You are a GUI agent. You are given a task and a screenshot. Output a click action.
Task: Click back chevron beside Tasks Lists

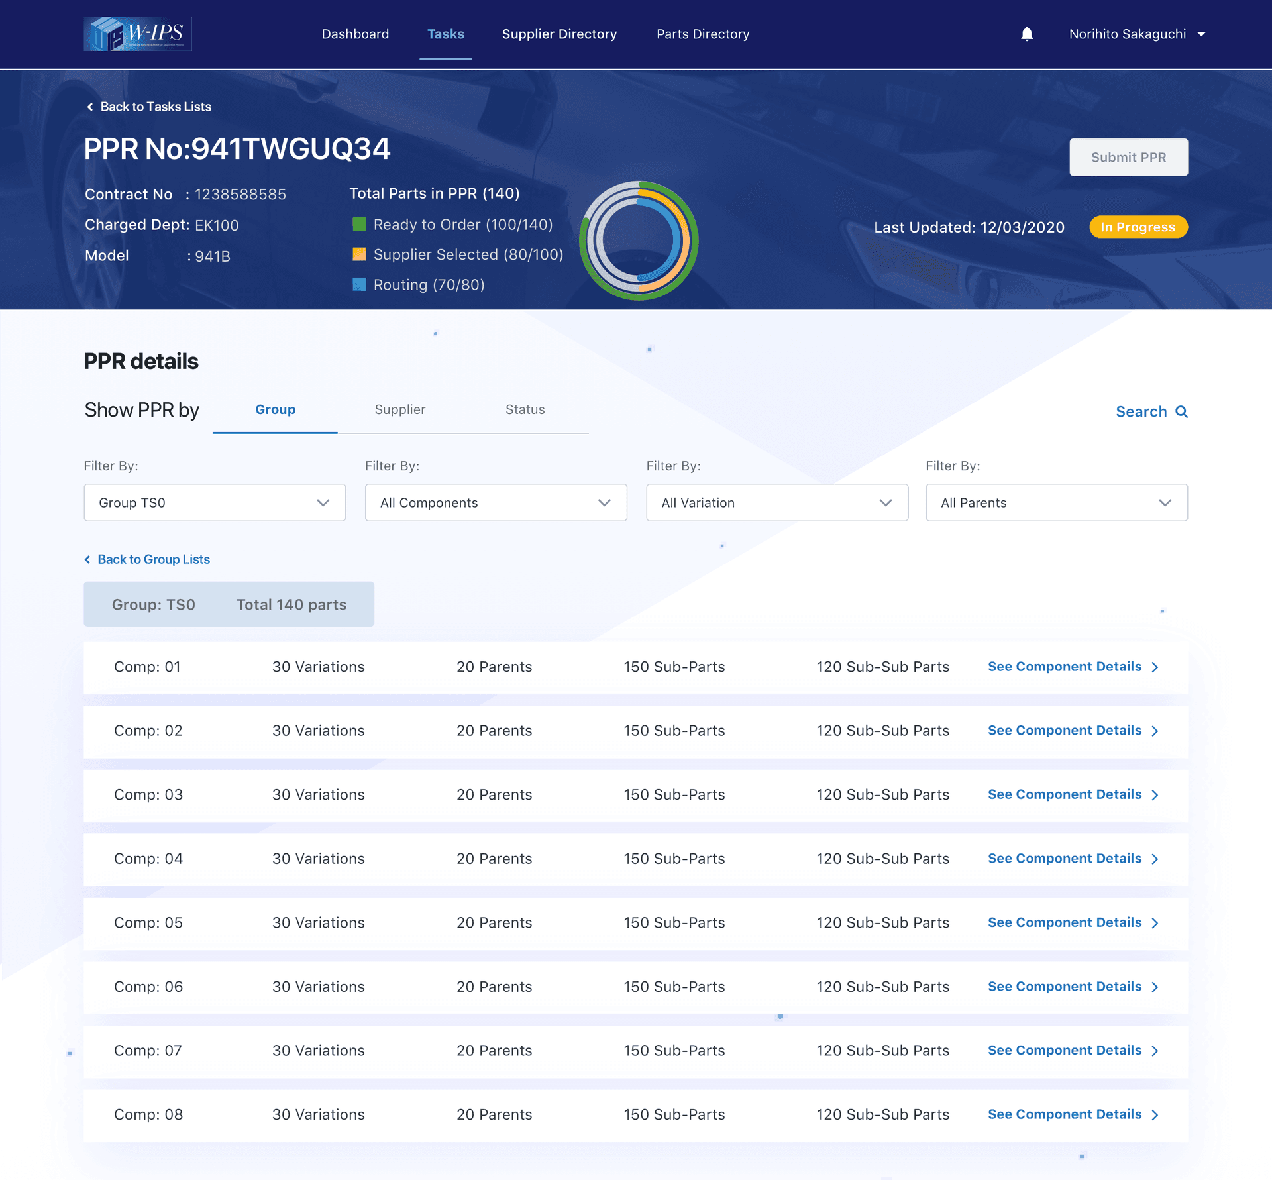(x=90, y=107)
